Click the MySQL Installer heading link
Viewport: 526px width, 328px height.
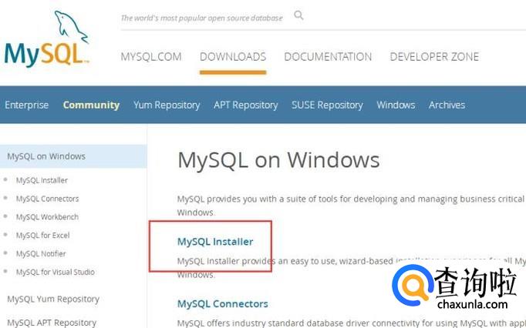[x=215, y=242]
